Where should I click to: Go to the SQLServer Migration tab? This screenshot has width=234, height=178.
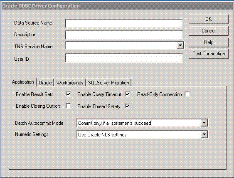click(108, 83)
